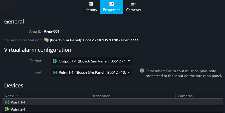The image size is (225, 113).
Task: Click the Point 2-1 green arrow icon
Action: click(x=7, y=109)
